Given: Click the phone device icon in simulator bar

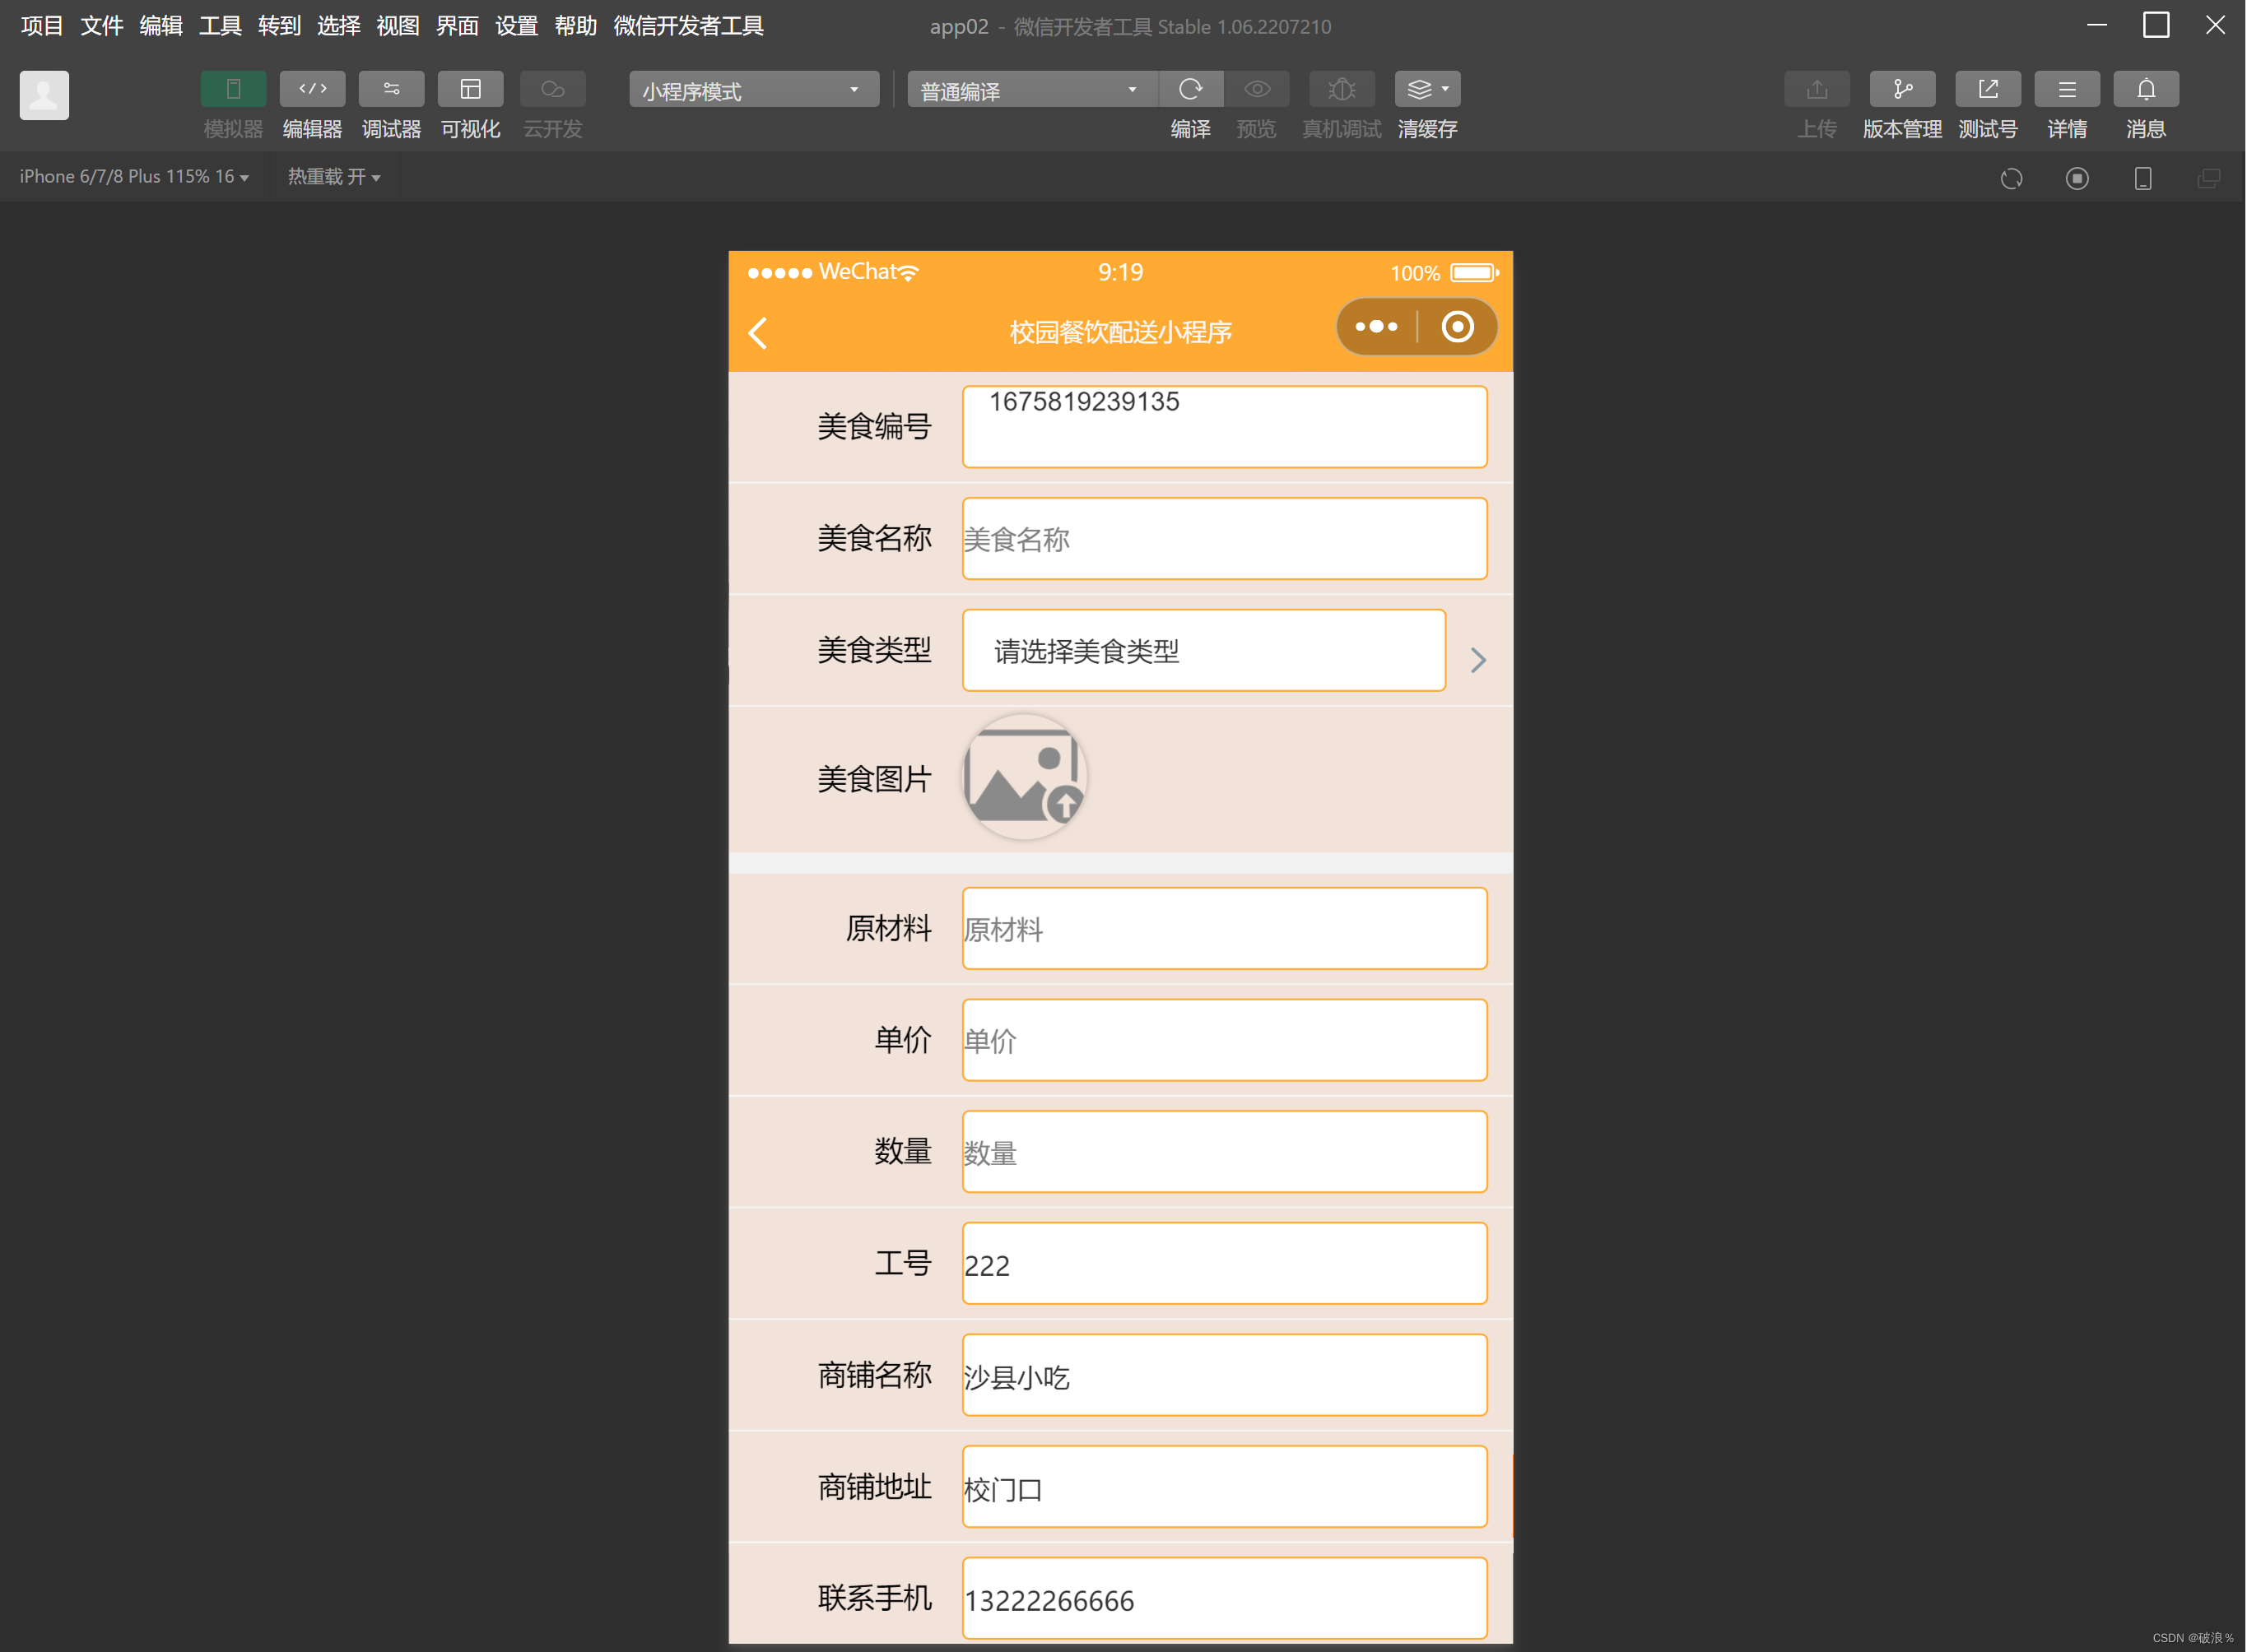Looking at the screenshot, I should click(2143, 178).
